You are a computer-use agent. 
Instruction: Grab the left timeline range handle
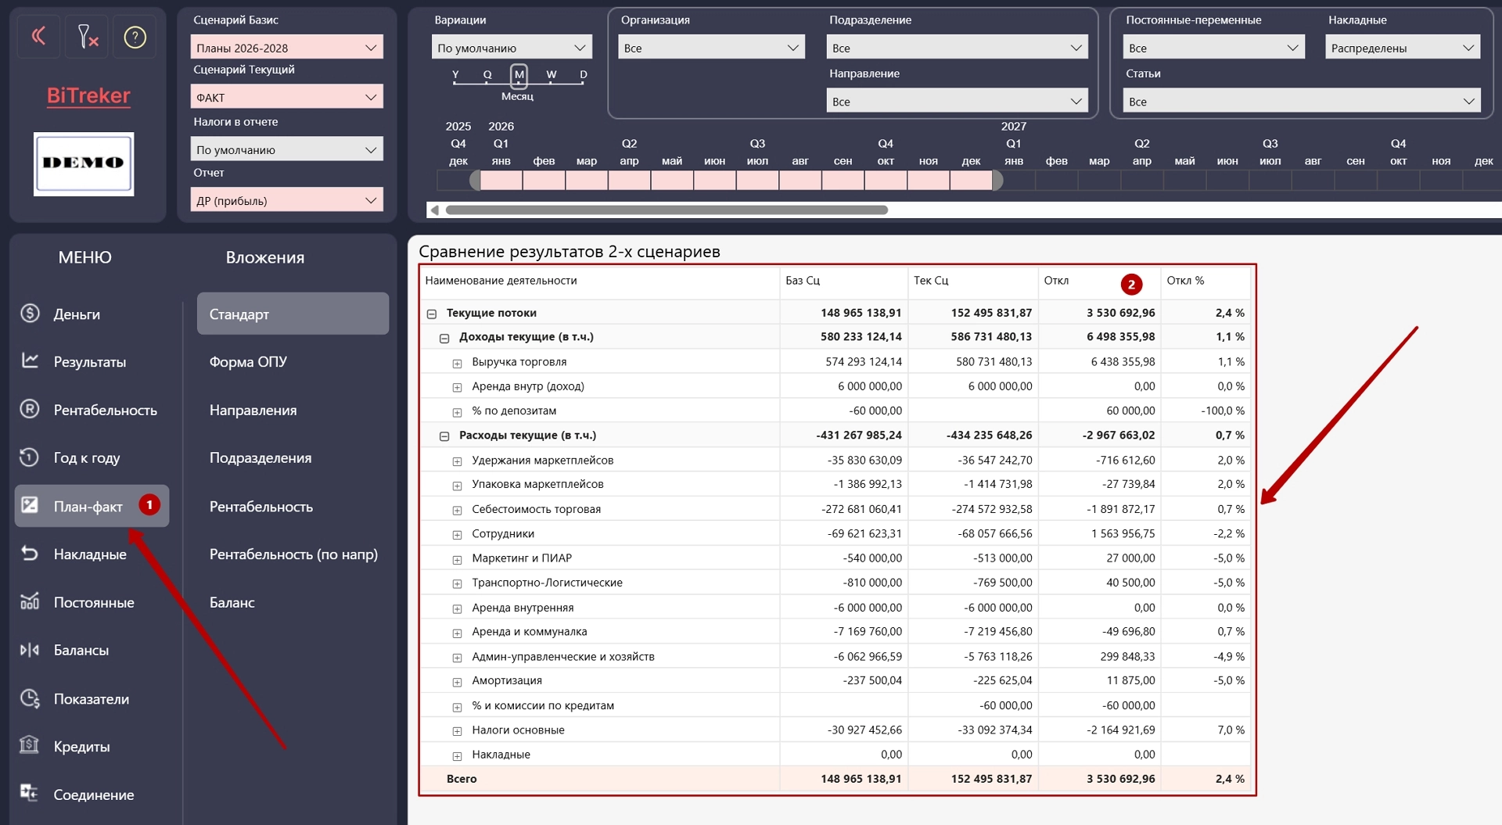tap(476, 181)
